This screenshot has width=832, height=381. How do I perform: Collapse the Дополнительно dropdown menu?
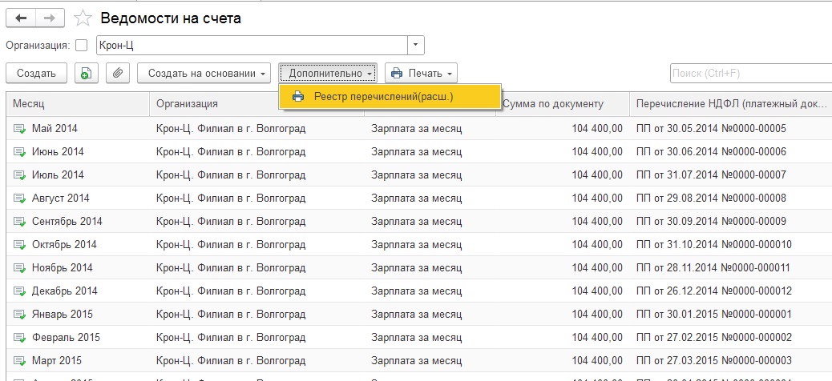[x=328, y=73]
